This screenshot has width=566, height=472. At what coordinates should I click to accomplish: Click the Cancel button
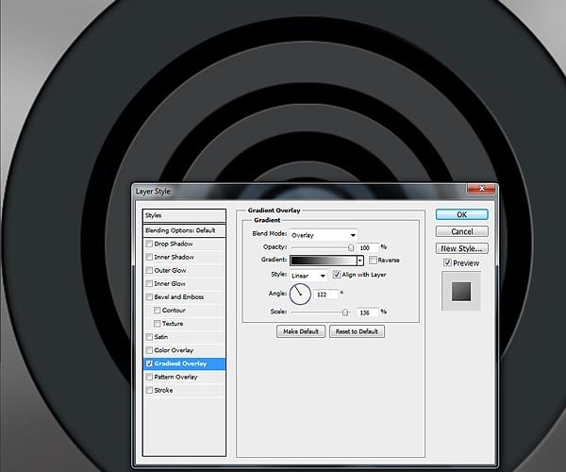(x=461, y=231)
